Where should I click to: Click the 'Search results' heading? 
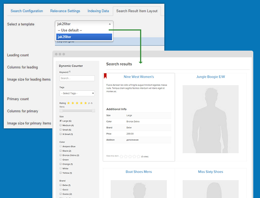[119, 64]
